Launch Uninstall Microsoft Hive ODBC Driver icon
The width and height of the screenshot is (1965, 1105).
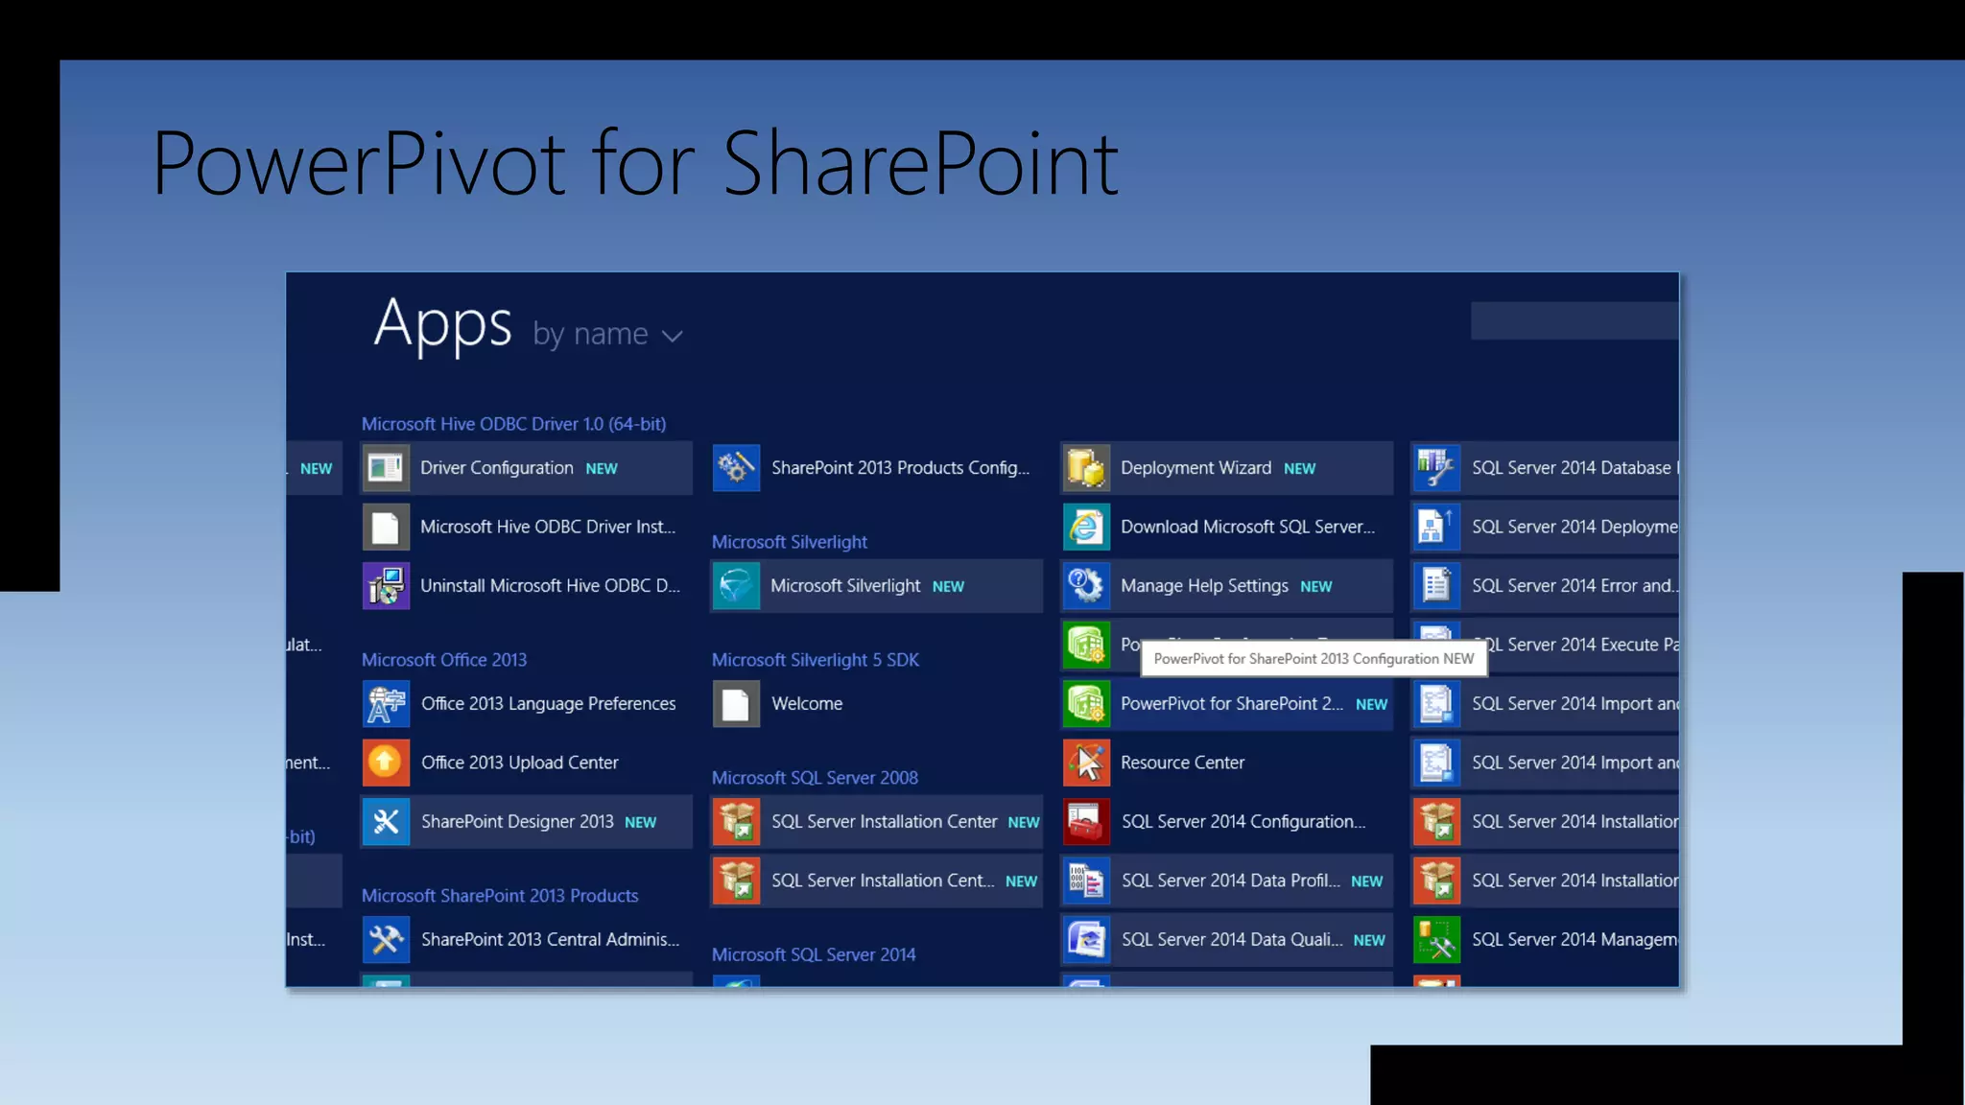tap(386, 585)
